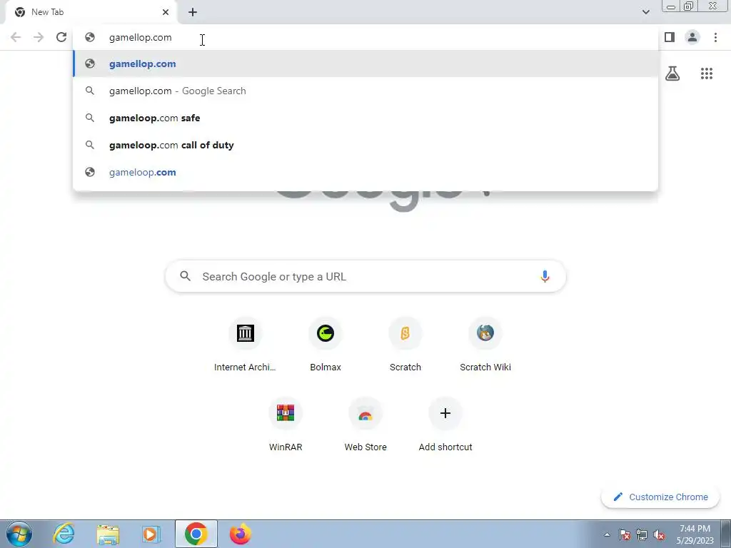Reload the current page

61,37
